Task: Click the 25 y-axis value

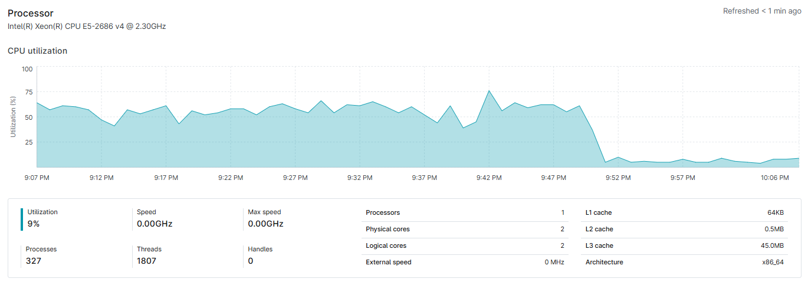Action: [x=29, y=142]
